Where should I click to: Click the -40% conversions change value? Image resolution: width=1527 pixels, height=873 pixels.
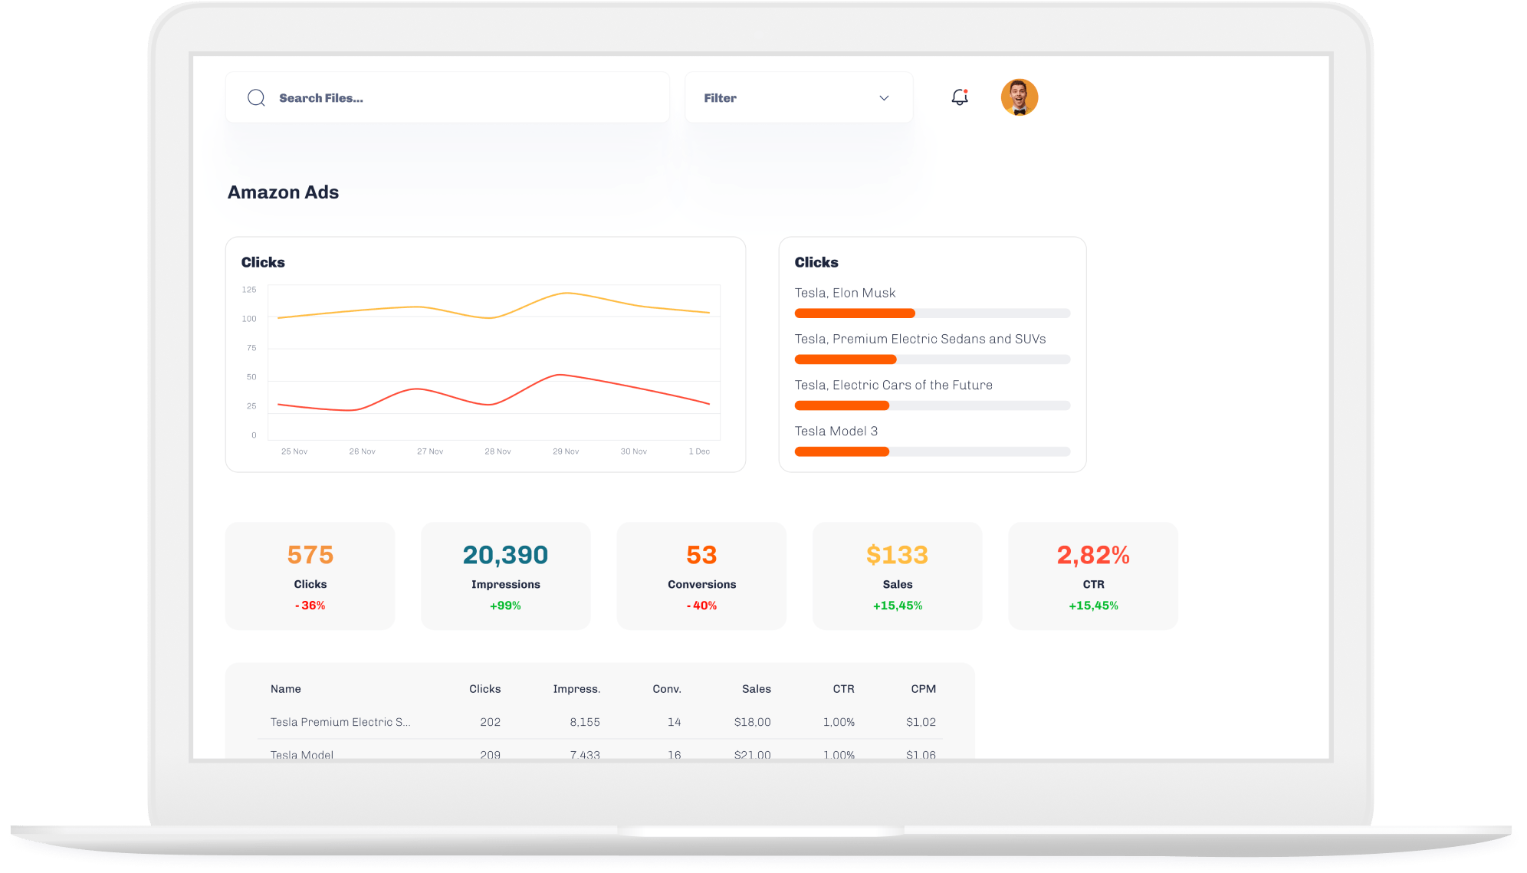pyautogui.click(x=701, y=606)
